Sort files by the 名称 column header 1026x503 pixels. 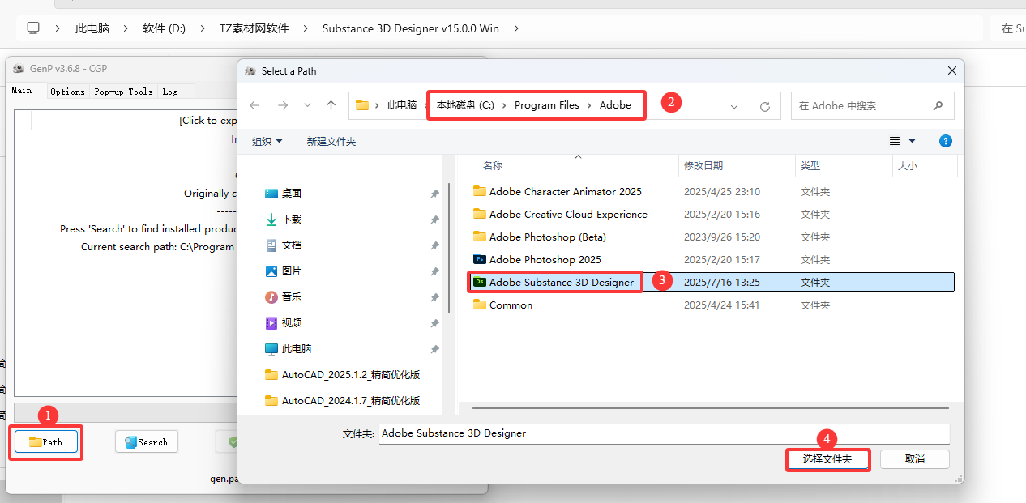pos(493,165)
